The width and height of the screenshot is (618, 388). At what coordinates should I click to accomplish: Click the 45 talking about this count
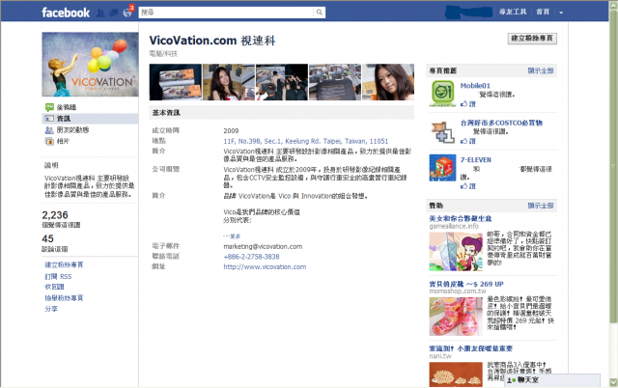coord(47,238)
